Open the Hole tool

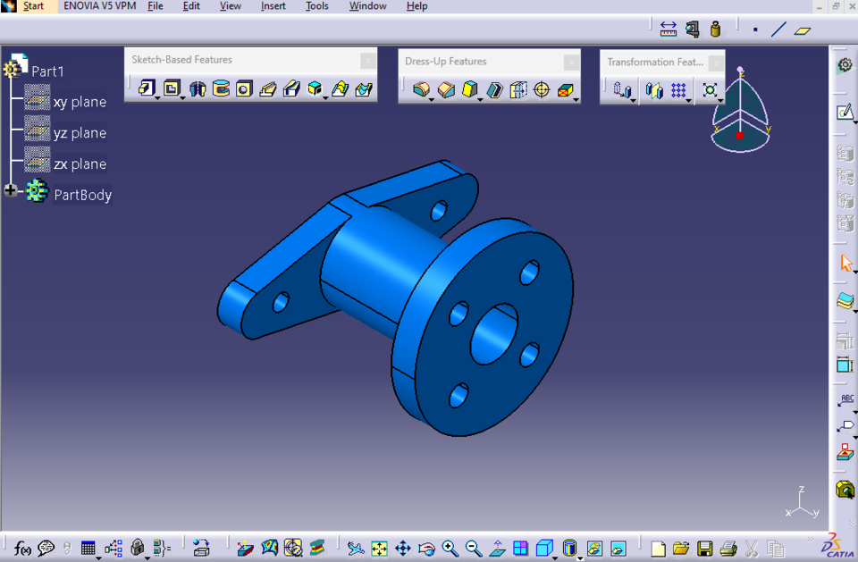tap(245, 88)
